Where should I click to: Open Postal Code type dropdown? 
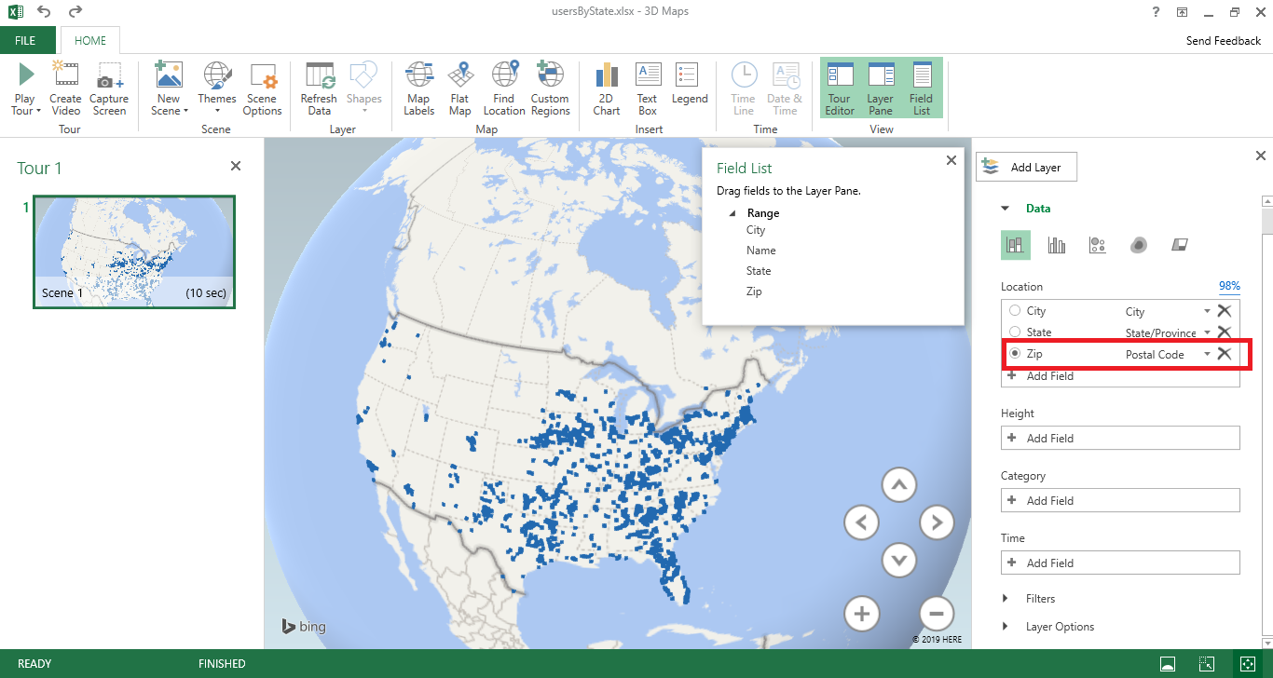1207,354
